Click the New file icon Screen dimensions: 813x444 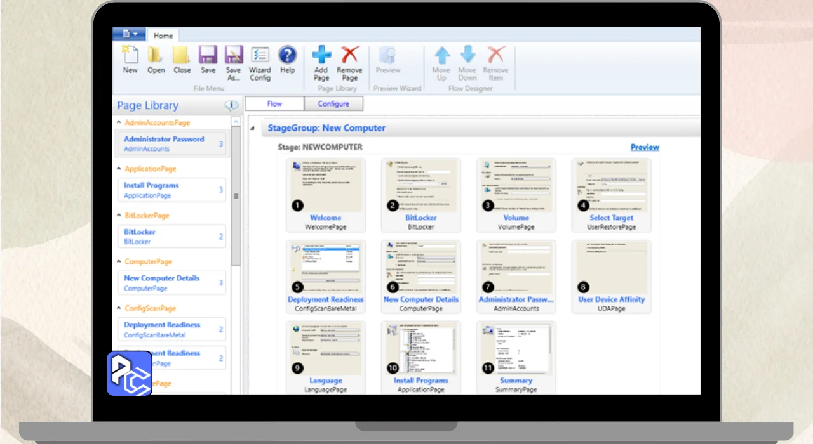coord(130,55)
